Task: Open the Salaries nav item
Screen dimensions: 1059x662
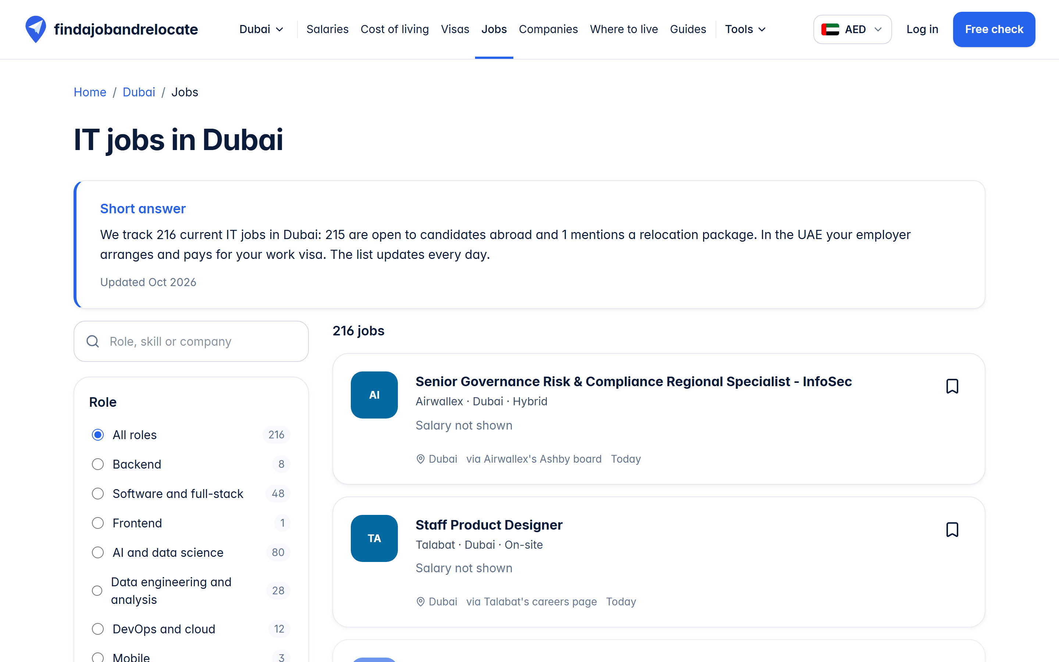Action: 327,29
